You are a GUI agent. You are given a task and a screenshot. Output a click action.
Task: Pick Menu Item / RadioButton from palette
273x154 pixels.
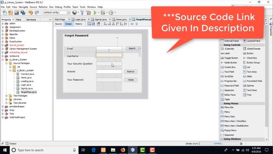(235, 126)
